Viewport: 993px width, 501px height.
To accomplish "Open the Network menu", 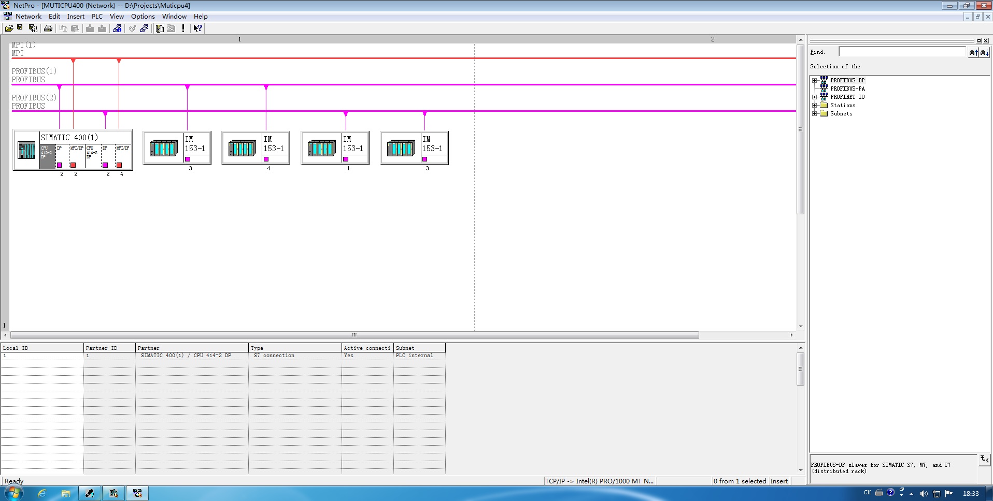I will pyautogui.click(x=29, y=17).
